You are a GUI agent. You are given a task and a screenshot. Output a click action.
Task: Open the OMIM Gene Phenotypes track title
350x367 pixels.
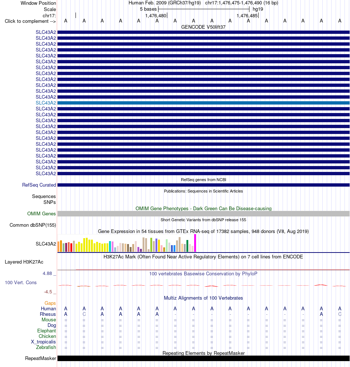(x=203, y=209)
